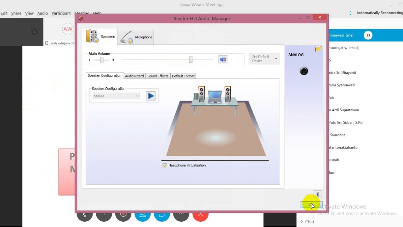Viewport: 403px width, 227px height.
Task: Open the Sound Effects tab
Action: click(x=158, y=76)
